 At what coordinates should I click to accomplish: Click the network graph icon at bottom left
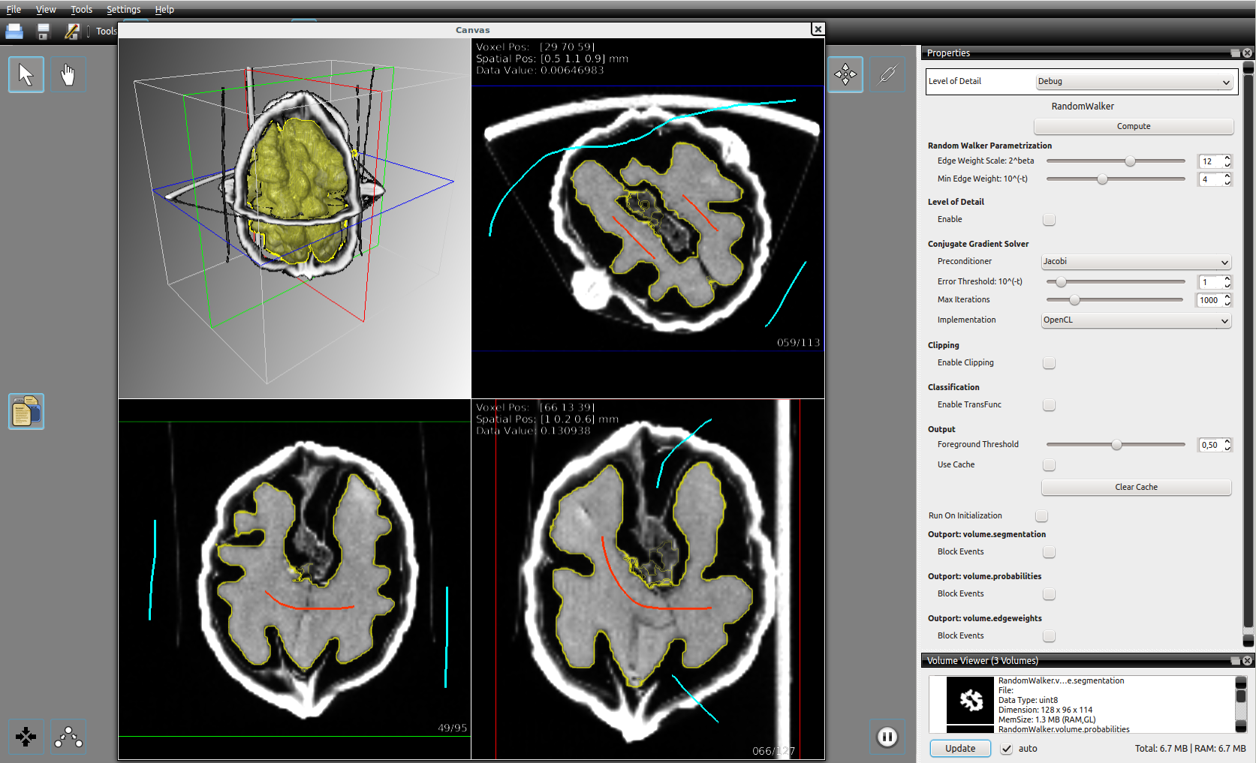(68, 737)
